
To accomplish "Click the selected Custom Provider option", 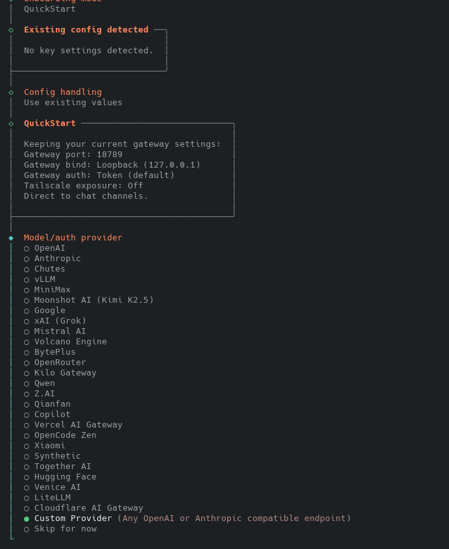I will (x=73, y=518).
